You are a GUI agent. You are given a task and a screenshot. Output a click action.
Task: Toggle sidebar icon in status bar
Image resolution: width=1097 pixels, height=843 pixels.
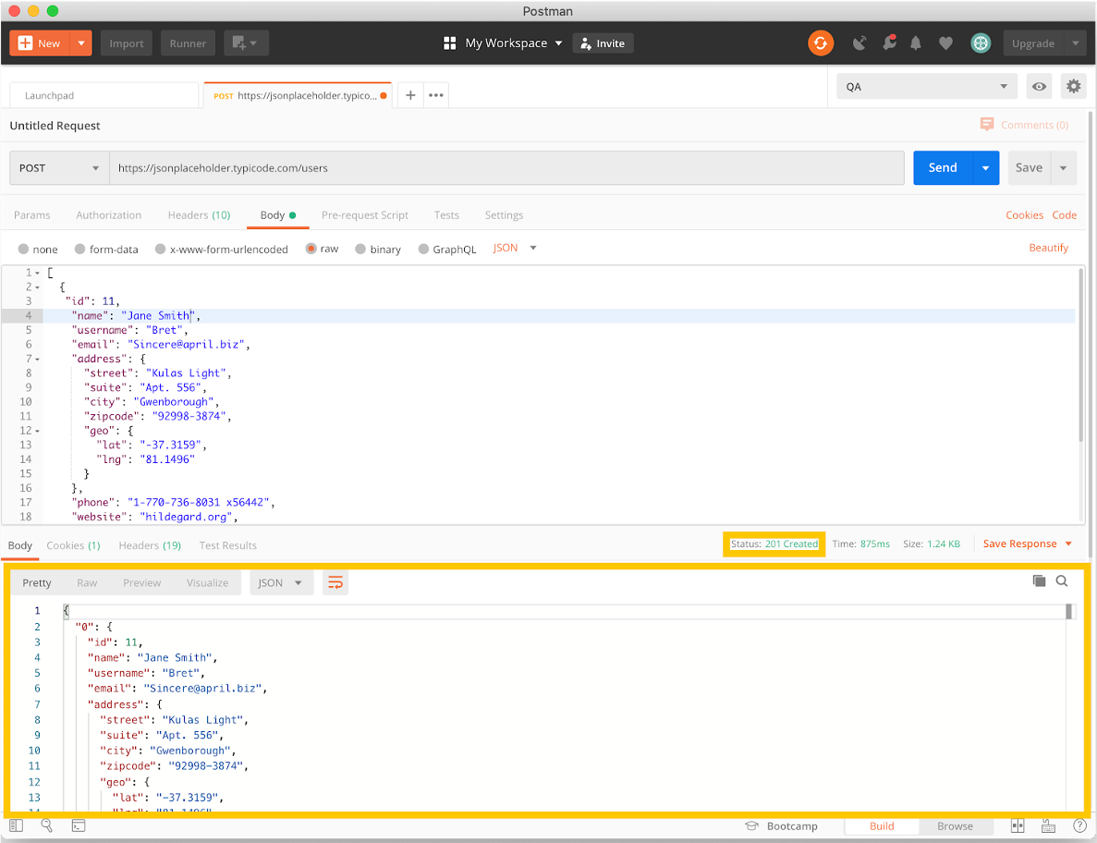[16, 826]
